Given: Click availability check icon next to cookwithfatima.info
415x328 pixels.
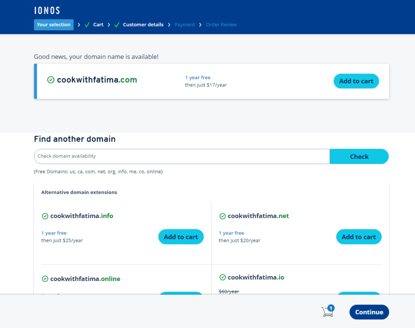Looking at the screenshot, I should pyautogui.click(x=45, y=216).
